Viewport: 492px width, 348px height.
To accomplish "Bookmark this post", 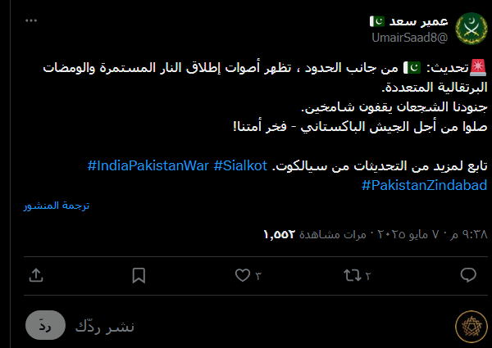I will pyautogui.click(x=139, y=275).
